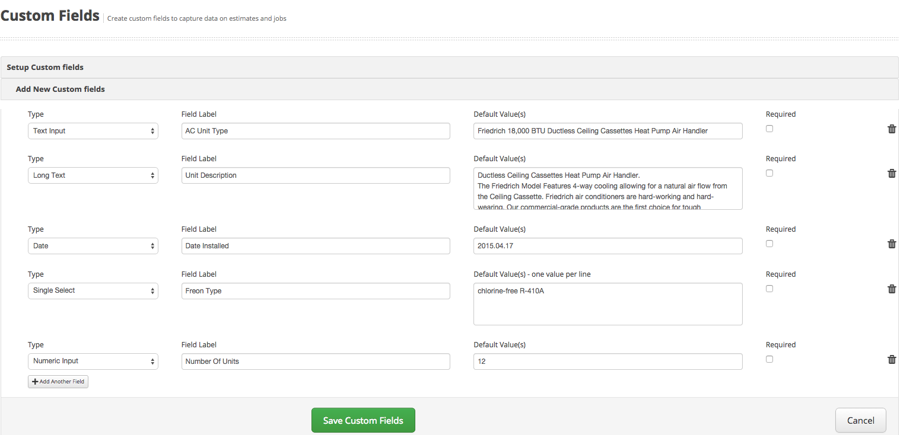
Task: Trash the Number Of Units field row
Action: coord(892,359)
